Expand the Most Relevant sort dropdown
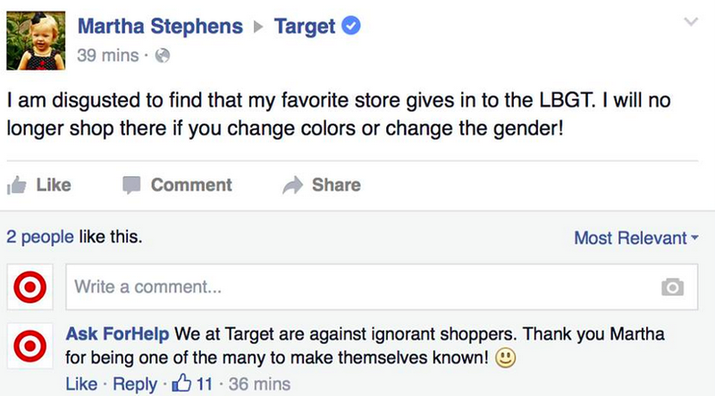The image size is (715, 396). pos(636,238)
